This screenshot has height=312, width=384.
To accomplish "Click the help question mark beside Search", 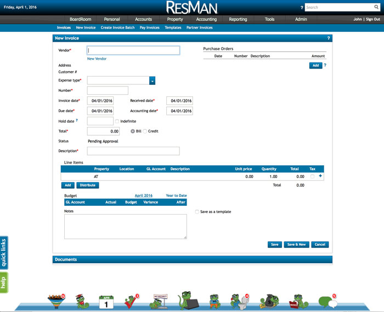I will [302, 8].
